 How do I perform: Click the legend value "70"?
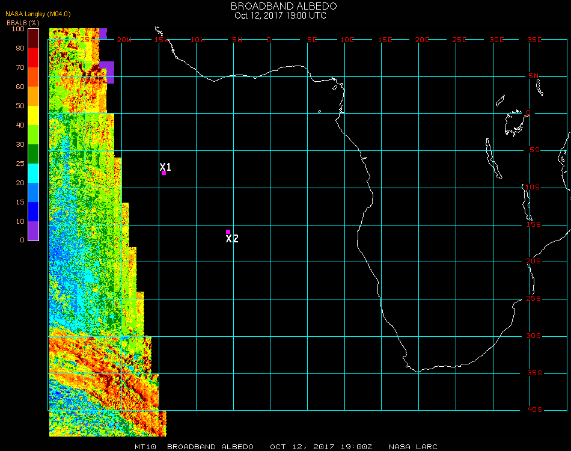coord(20,67)
